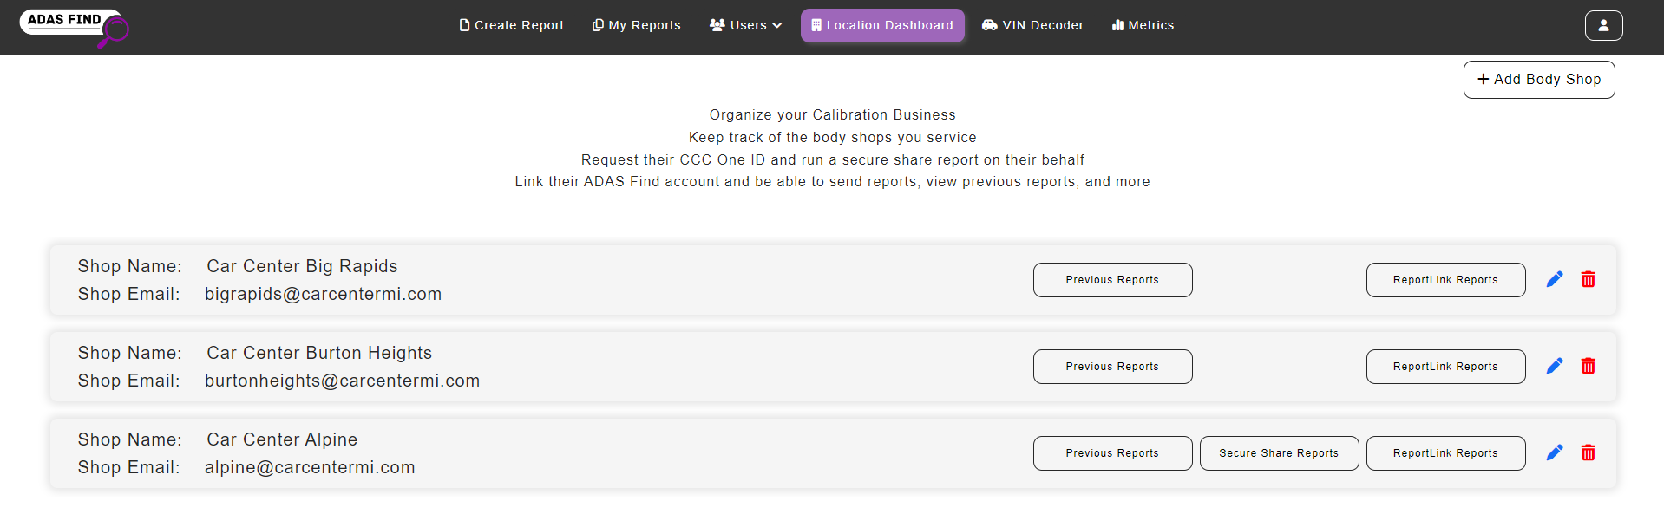Go to My Reports
The width and height of the screenshot is (1664, 527).
(x=636, y=25)
